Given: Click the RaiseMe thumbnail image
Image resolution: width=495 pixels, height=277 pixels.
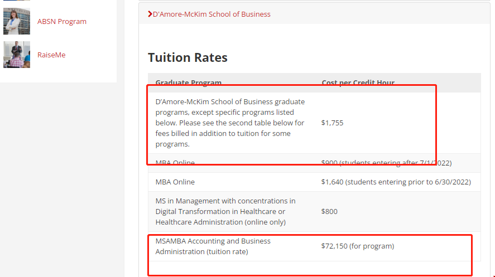Looking at the screenshot, I should click(17, 55).
